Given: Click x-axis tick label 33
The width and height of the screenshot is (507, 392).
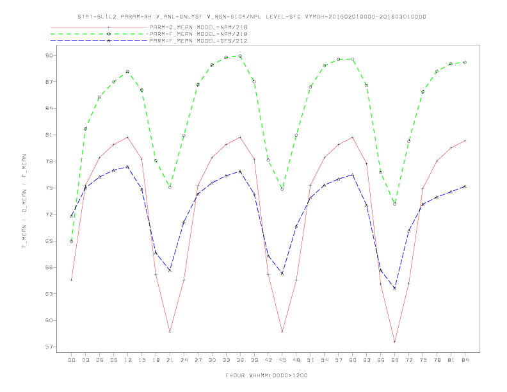Looking at the screenshot, I should (x=226, y=360).
